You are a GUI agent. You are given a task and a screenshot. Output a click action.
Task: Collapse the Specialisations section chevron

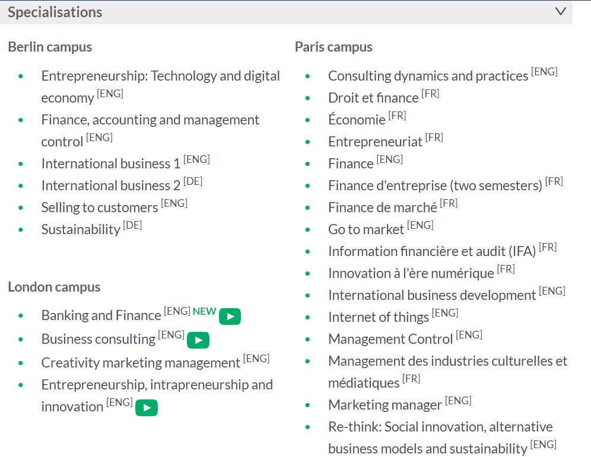(561, 12)
